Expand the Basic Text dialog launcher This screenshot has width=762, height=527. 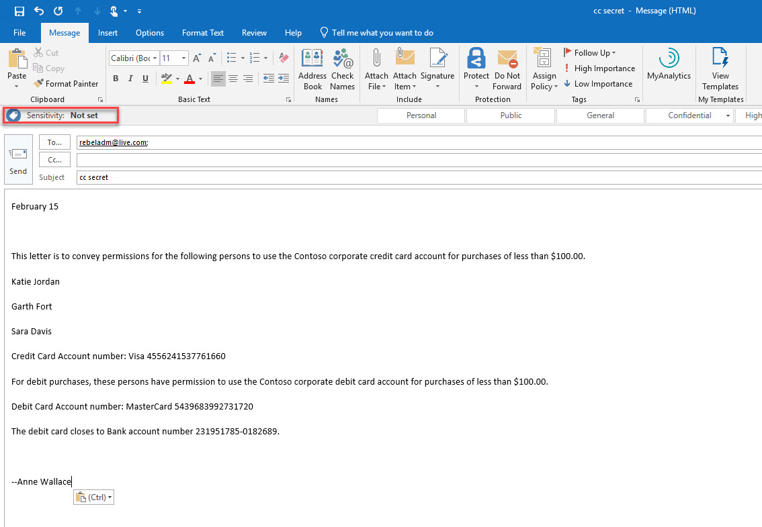[289, 99]
